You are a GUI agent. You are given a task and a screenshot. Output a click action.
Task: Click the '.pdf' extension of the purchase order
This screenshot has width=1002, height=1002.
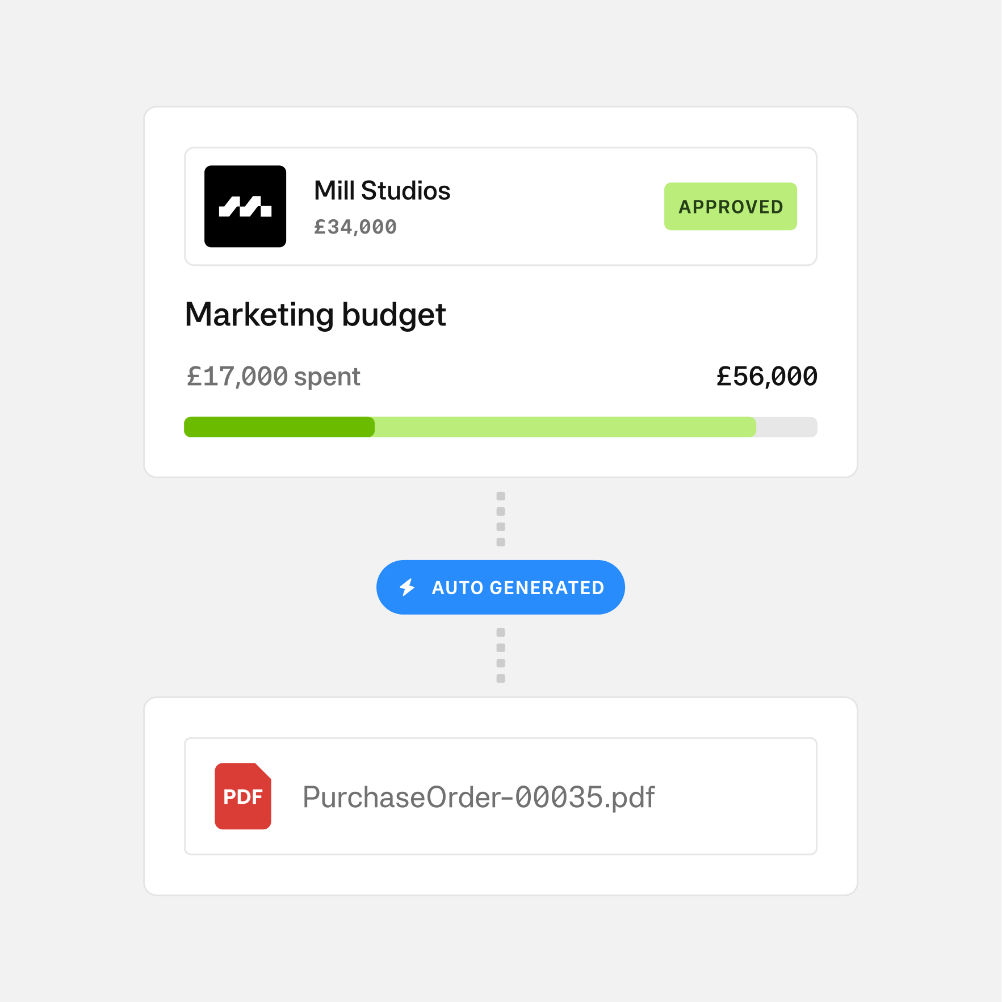(x=630, y=797)
